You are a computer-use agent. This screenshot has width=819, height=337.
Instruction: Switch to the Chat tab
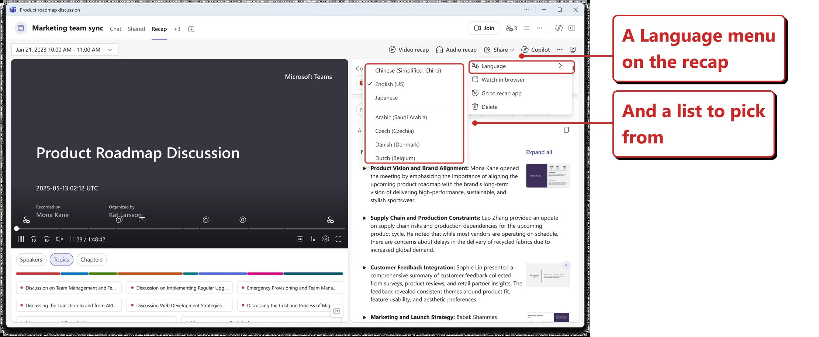[x=115, y=29]
